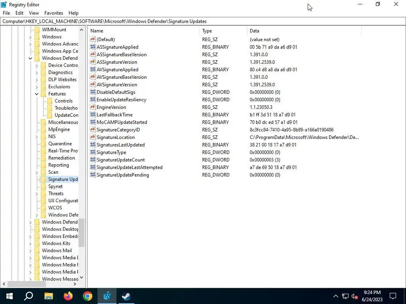Click the SignatureLocation string icon
This screenshot has width=406, height=304.
click(x=93, y=137)
